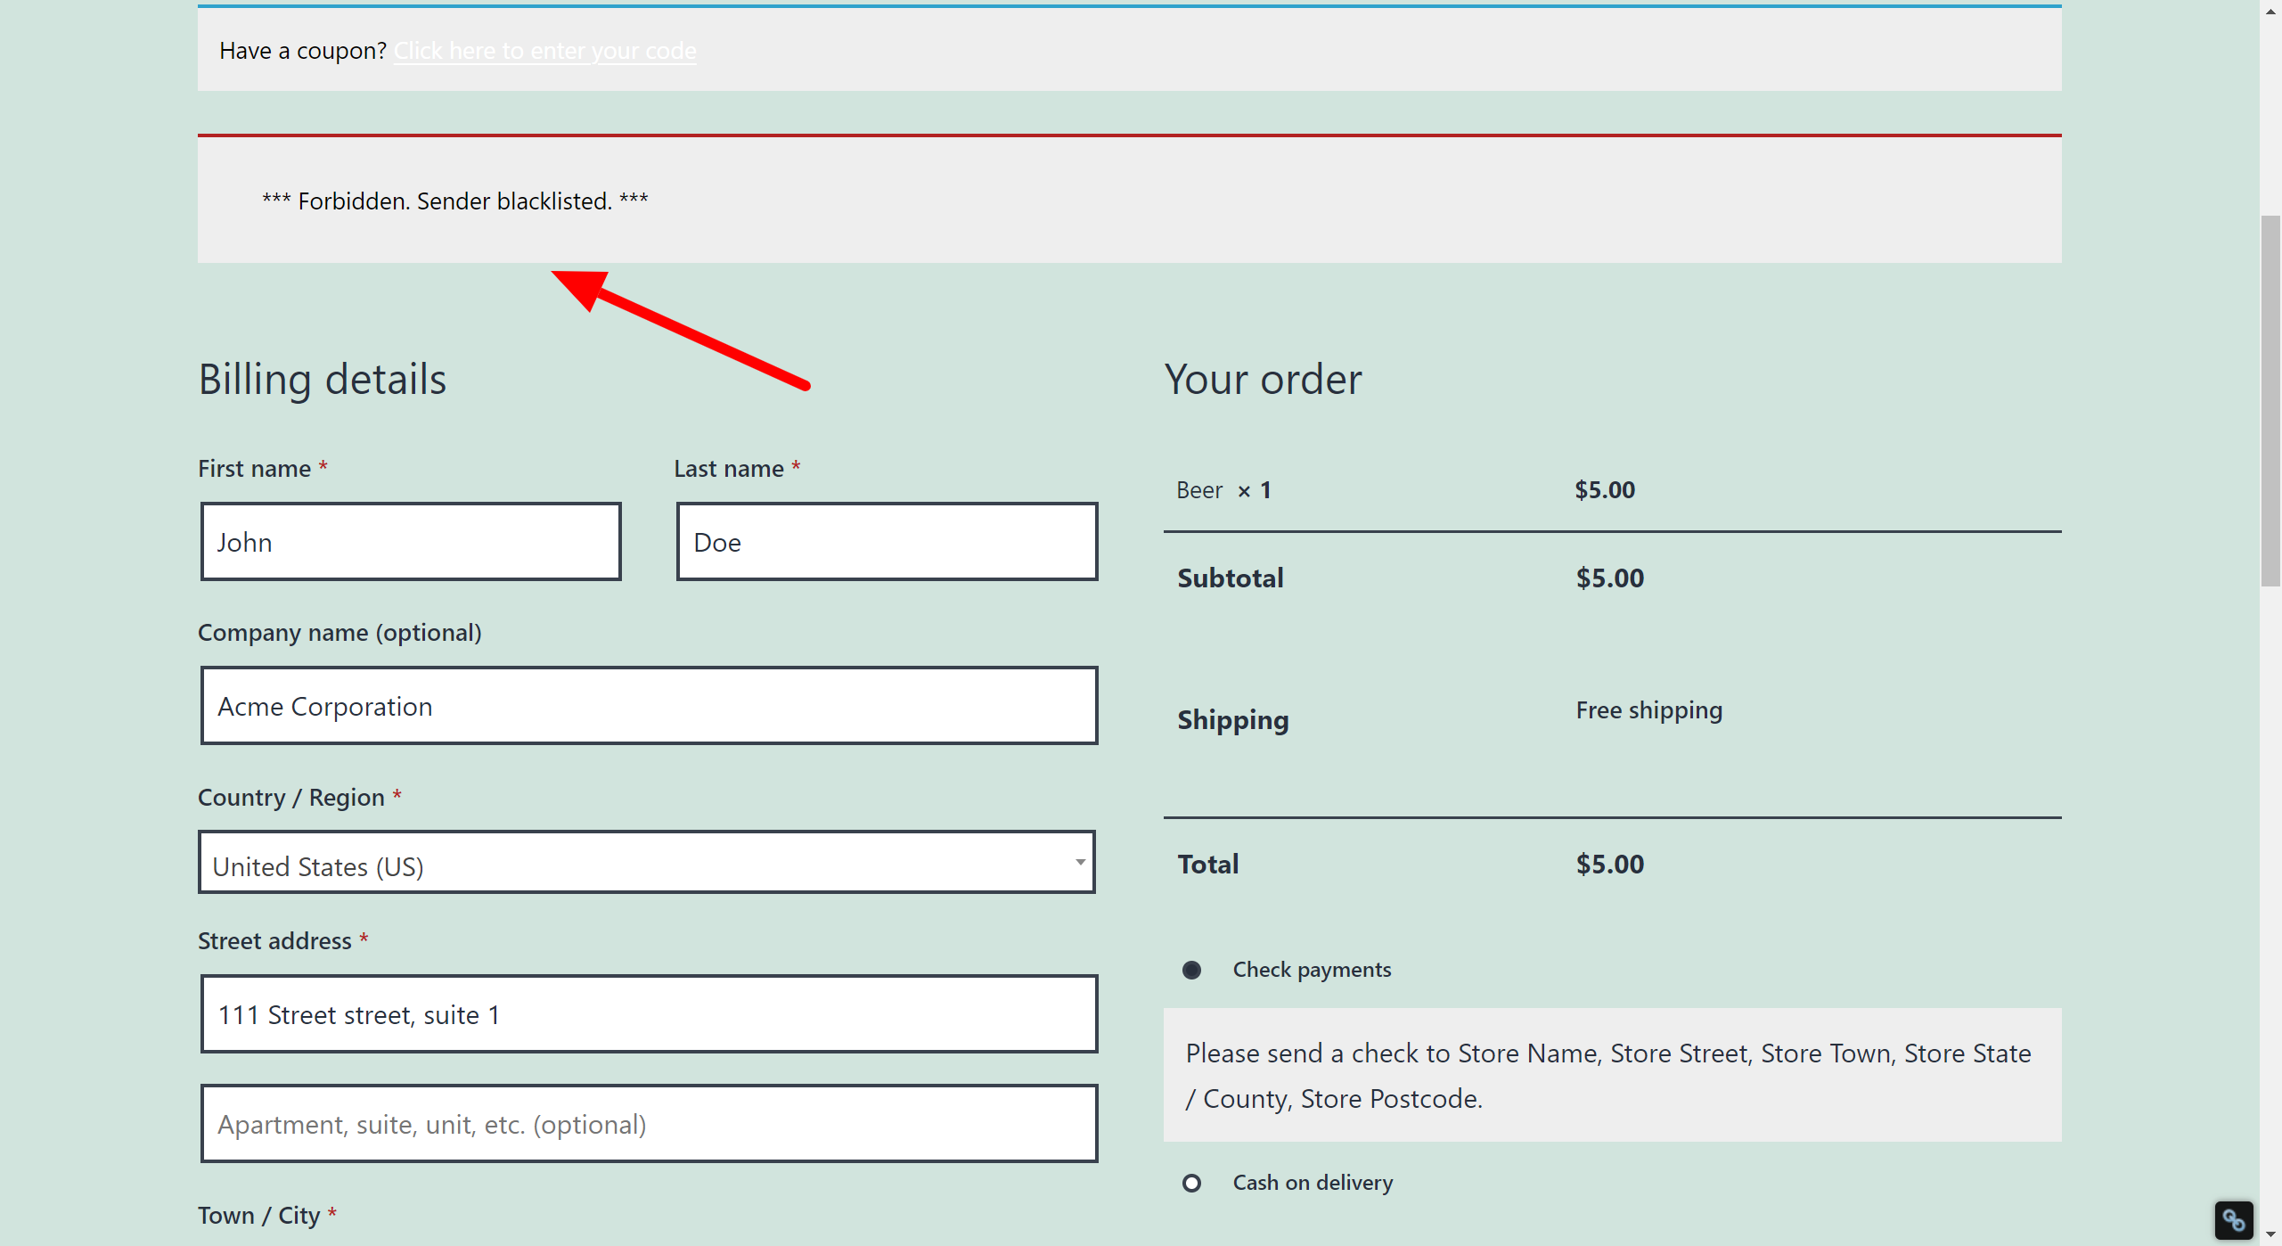
Task: Select the Check payments radio button
Action: [x=1191, y=970]
